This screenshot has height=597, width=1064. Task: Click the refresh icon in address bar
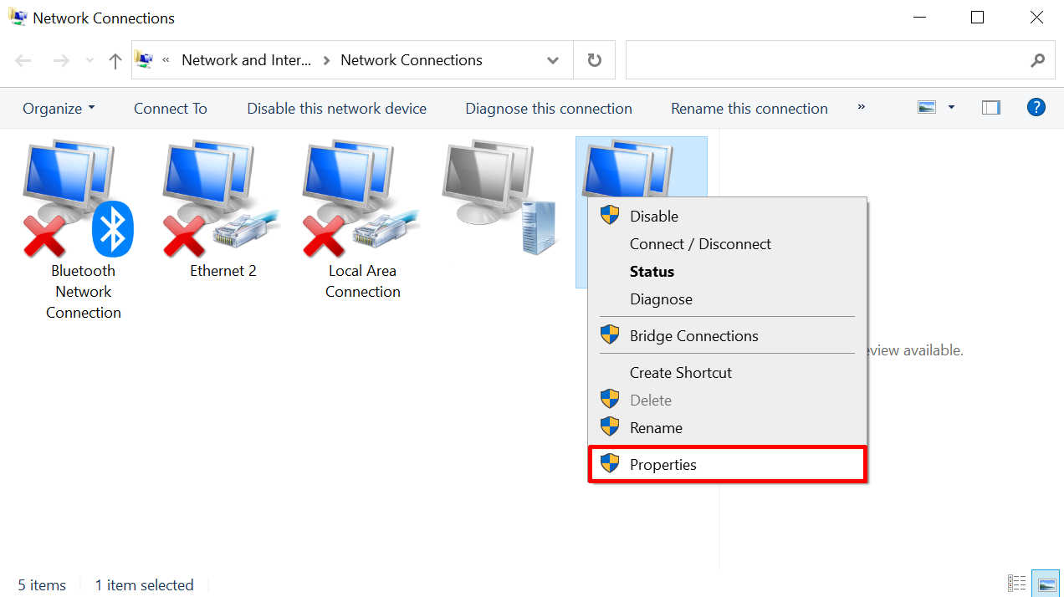(x=594, y=59)
